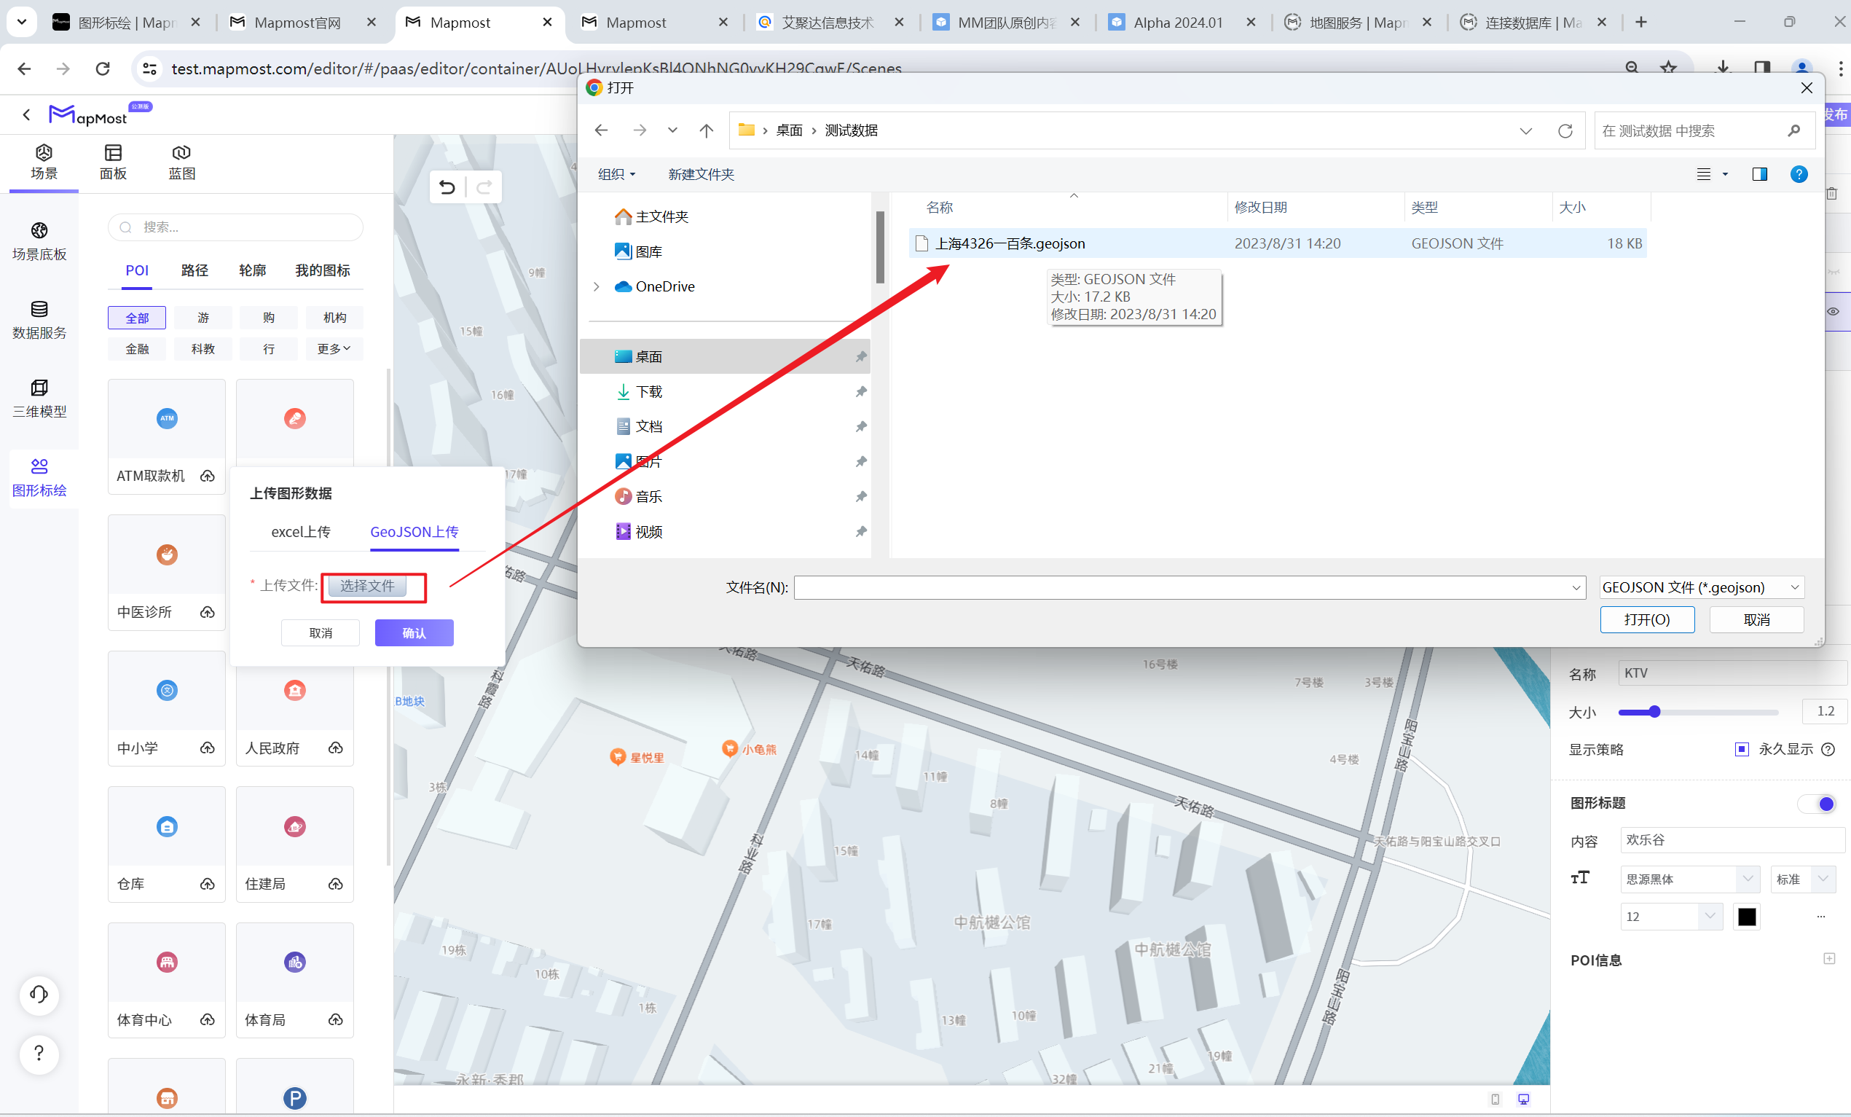This screenshot has width=1851, height=1117.
Task: Open a new browser tab
Action: 1640,23
